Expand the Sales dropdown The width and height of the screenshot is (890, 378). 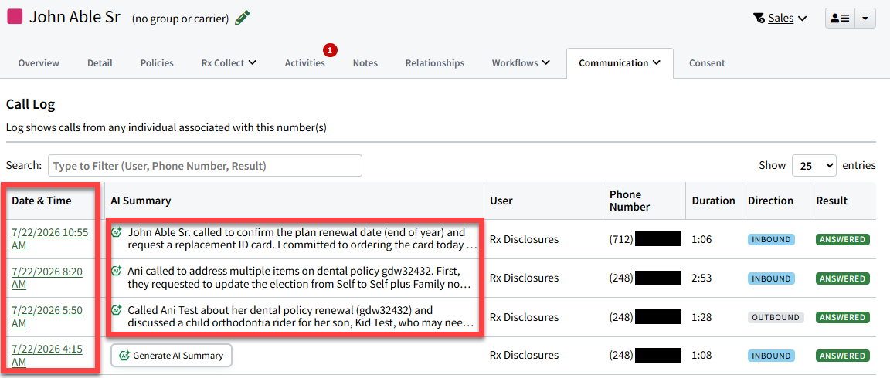pyautogui.click(x=787, y=19)
